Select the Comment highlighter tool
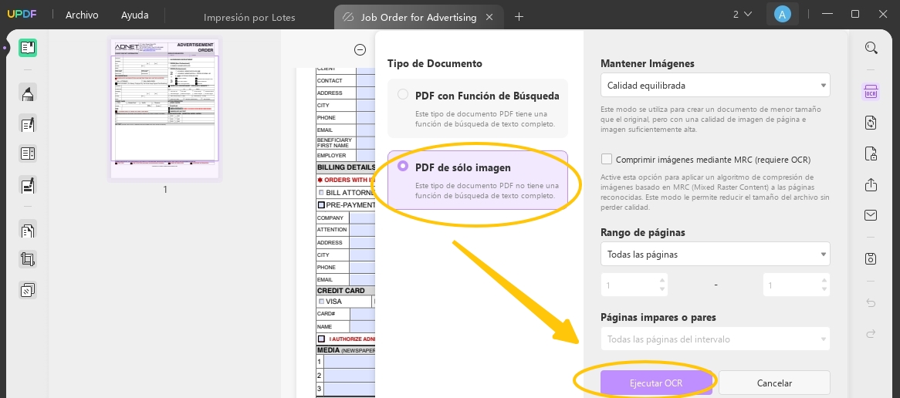 (x=28, y=93)
